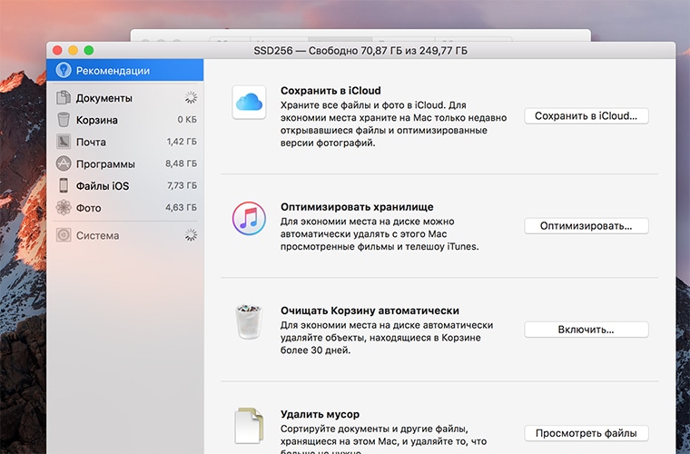690x454 pixels.
Task: Click the loading spinner next to Документы
Action: (191, 98)
